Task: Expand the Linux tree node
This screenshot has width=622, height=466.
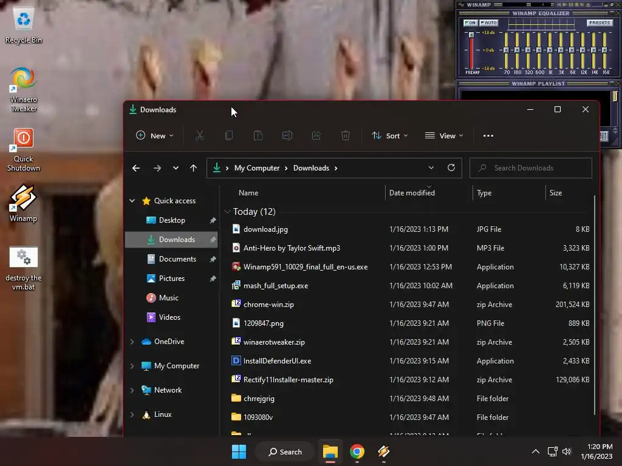Action: pos(132,414)
